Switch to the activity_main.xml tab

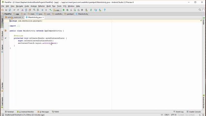[14, 17]
